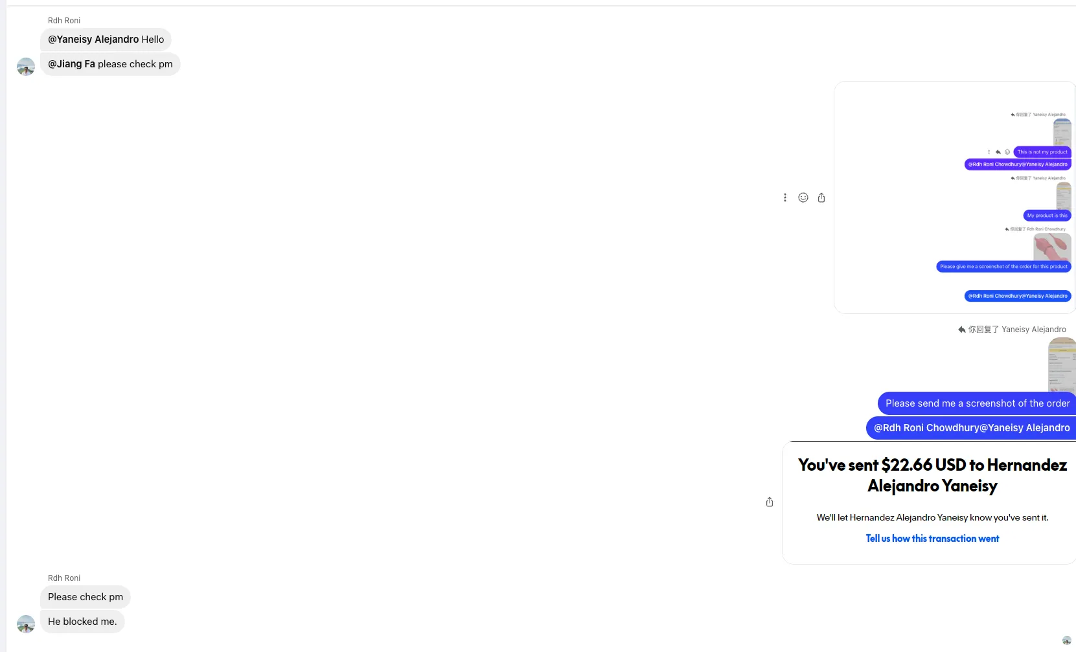Click the '@Rdh Roni Chowdhury@Yaneisy Alejandro' blue message
Viewport: 1076px width, 652px height.
tap(971, 428)
